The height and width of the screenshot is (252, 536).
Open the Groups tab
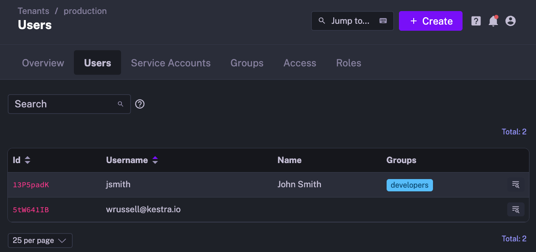coord(247,63)
